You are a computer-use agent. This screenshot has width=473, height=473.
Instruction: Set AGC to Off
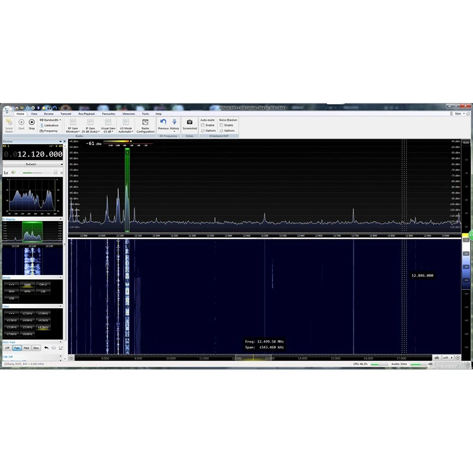point(7,348)
